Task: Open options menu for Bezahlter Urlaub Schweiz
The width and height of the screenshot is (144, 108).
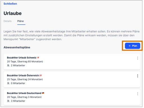Action: pos(138,58)
